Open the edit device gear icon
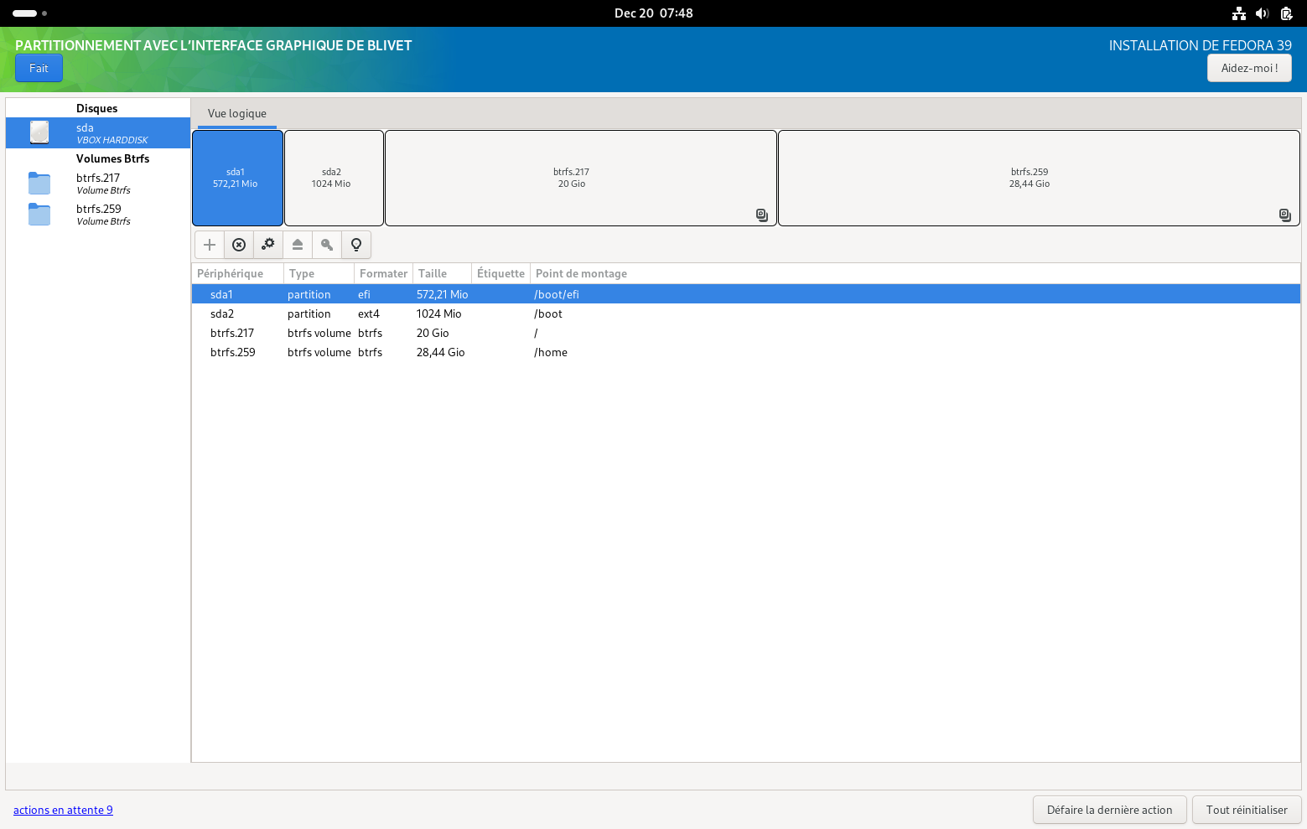The height and width of the screenshot is (829, 1307). point(268,245)
